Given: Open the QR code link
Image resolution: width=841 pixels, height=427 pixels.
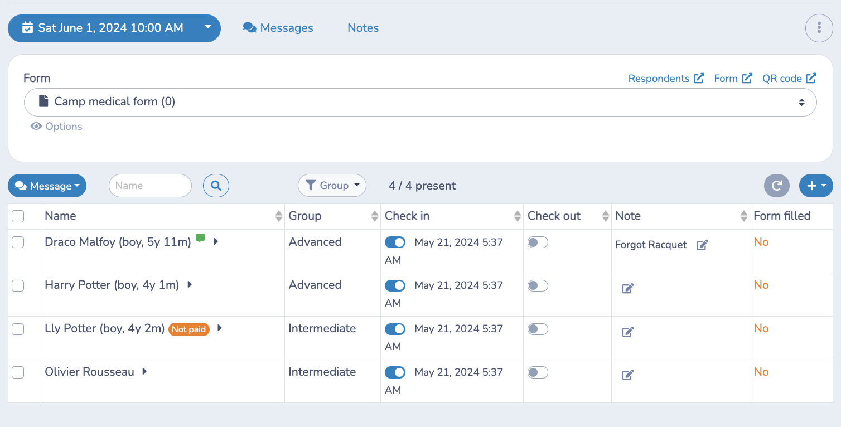Looking at the screenshot, I should (x=789, y=79).
